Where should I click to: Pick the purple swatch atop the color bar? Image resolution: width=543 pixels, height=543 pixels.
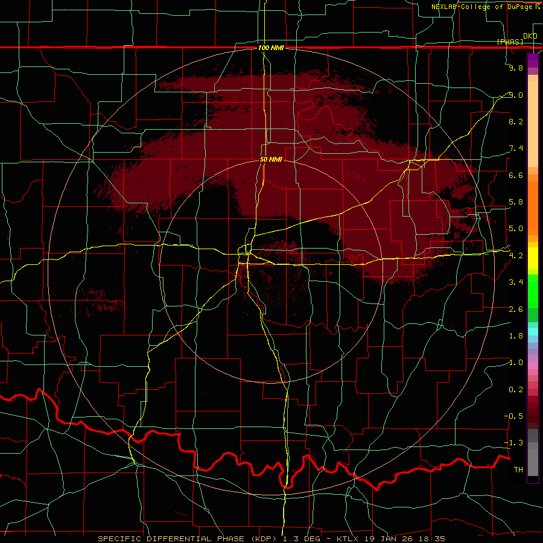(533, 60)
